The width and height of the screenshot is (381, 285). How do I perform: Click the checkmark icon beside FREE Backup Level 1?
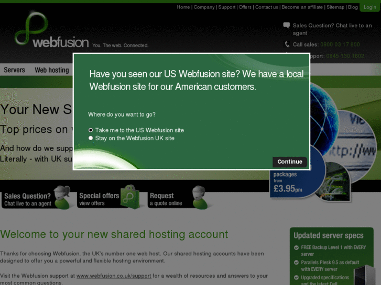[x=296, y=248]
